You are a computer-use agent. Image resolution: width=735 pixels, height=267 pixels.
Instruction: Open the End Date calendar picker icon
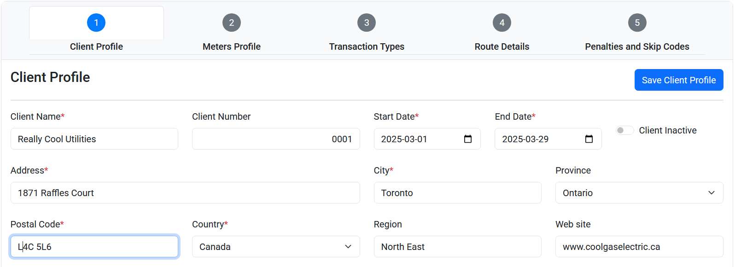pyautogui.click(x=589, y=139)
